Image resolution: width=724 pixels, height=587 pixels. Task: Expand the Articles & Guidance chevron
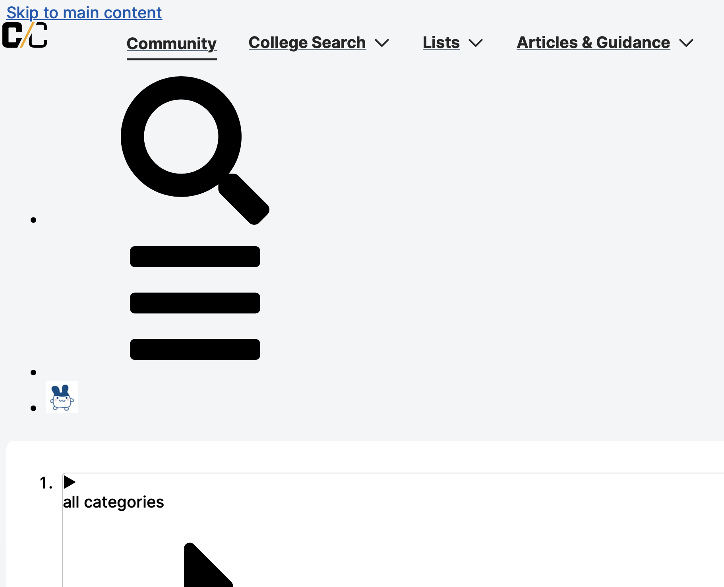[686, 43]
